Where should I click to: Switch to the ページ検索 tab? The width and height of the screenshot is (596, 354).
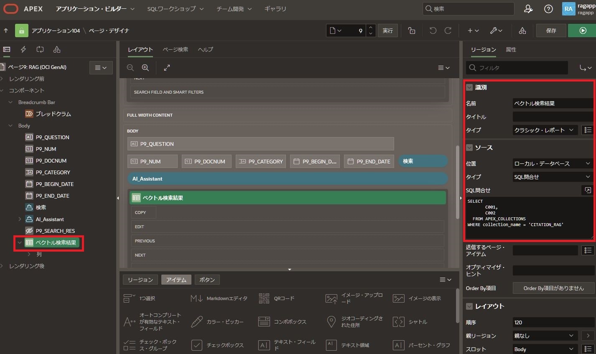(175, 49)
